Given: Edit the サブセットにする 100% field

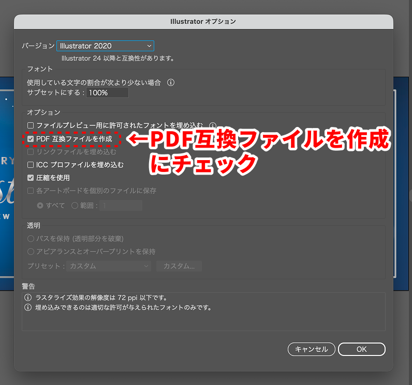Looking at the screenshot, I should tap(107, 93).
